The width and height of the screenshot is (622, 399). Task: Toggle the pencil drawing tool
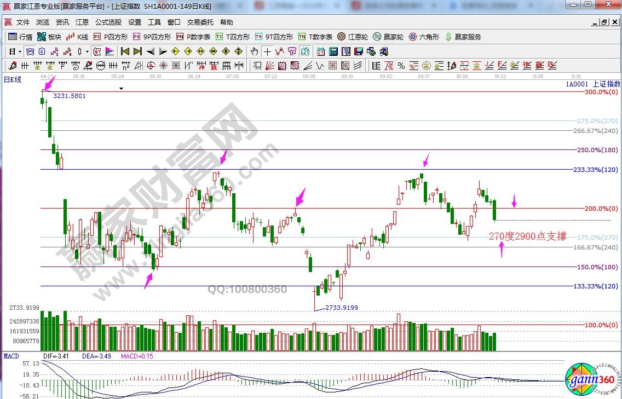[13, 66]
